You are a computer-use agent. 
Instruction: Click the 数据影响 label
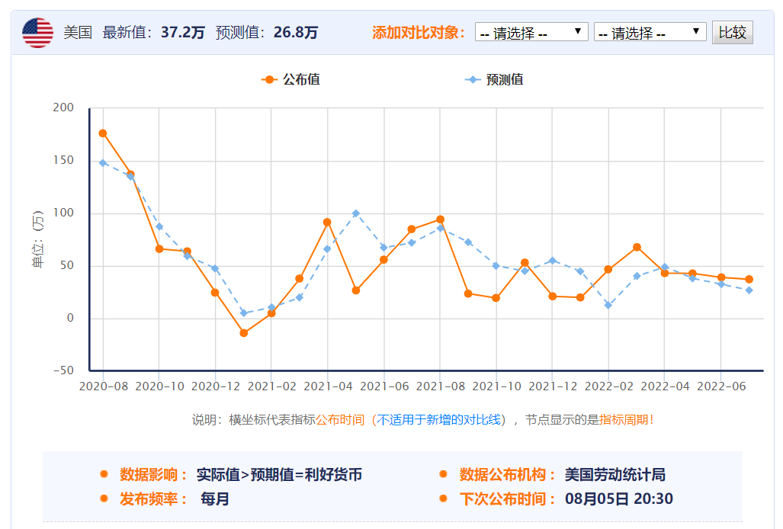(153, 475)
